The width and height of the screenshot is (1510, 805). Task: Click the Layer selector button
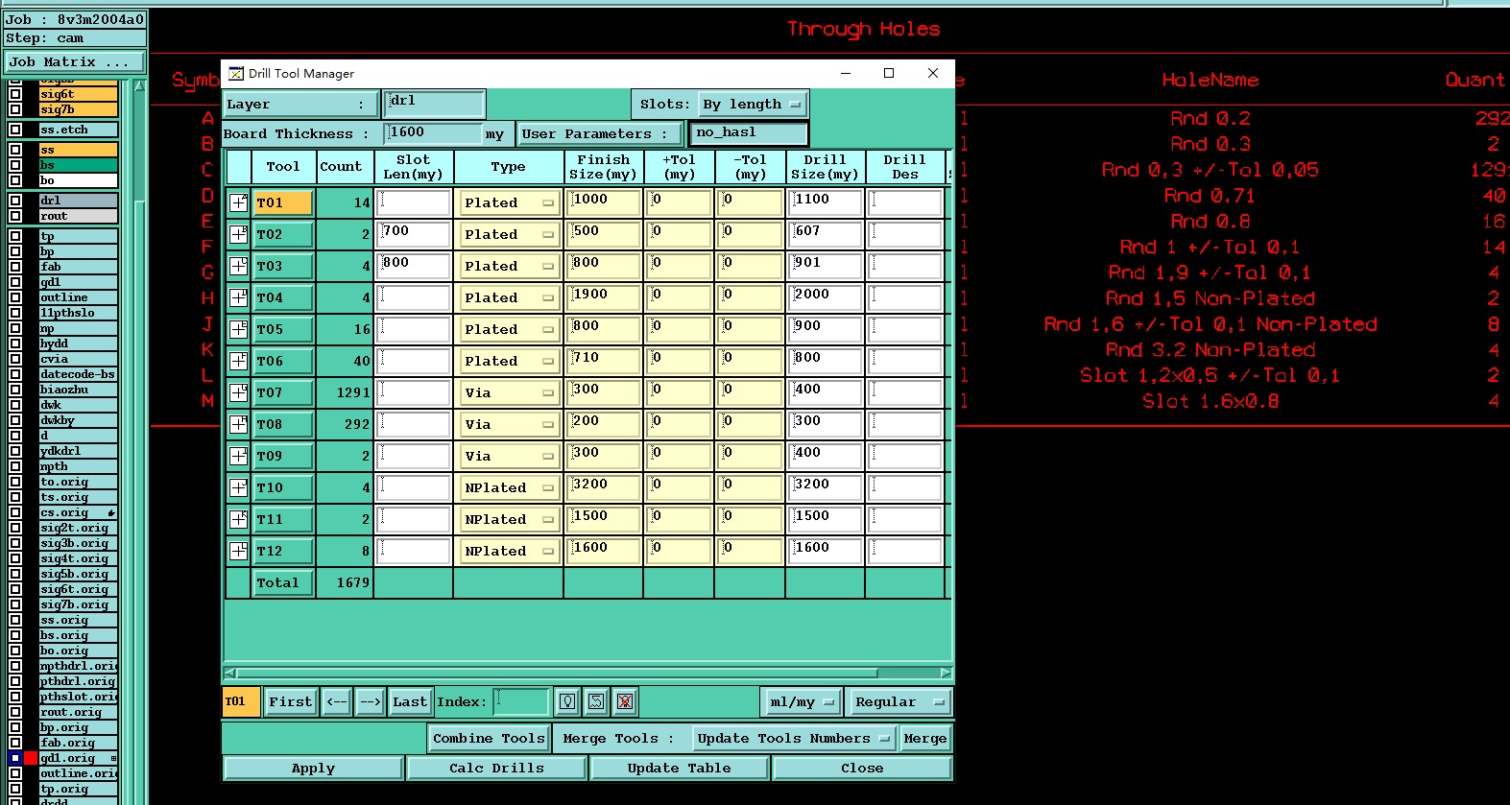tap(301, 104)
